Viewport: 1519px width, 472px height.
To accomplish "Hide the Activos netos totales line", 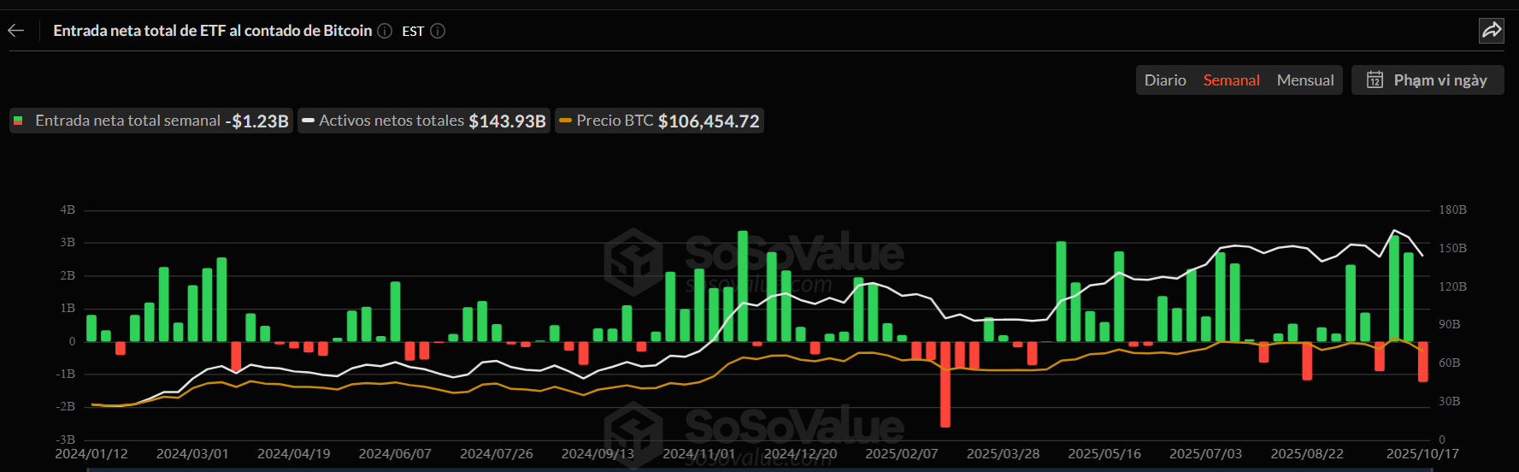I will [x=424, y=121].
